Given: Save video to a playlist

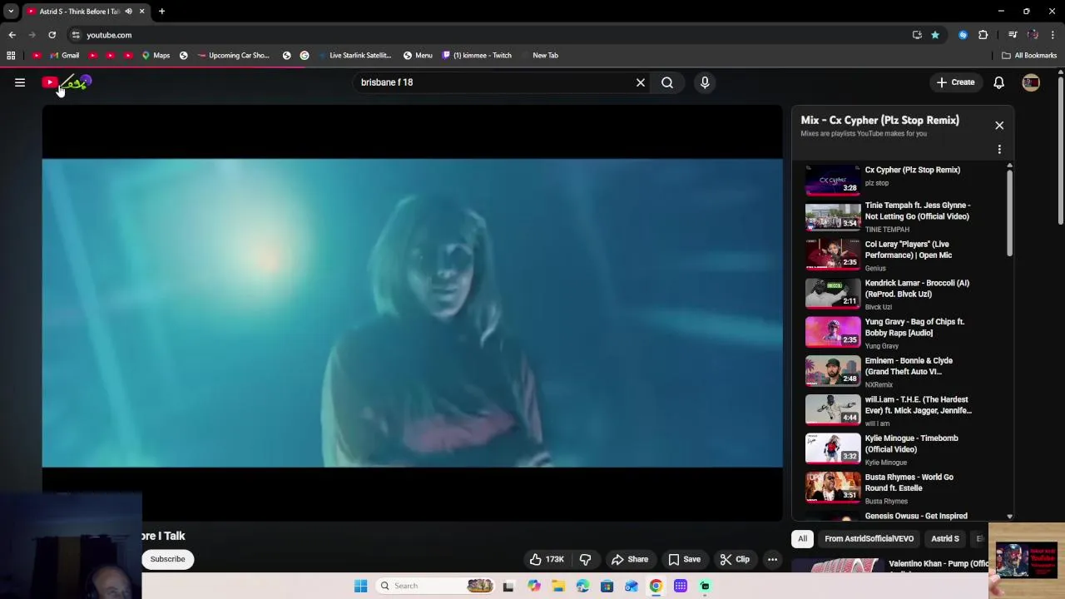Looking at the screenshot, I should [x=685, y=559].
